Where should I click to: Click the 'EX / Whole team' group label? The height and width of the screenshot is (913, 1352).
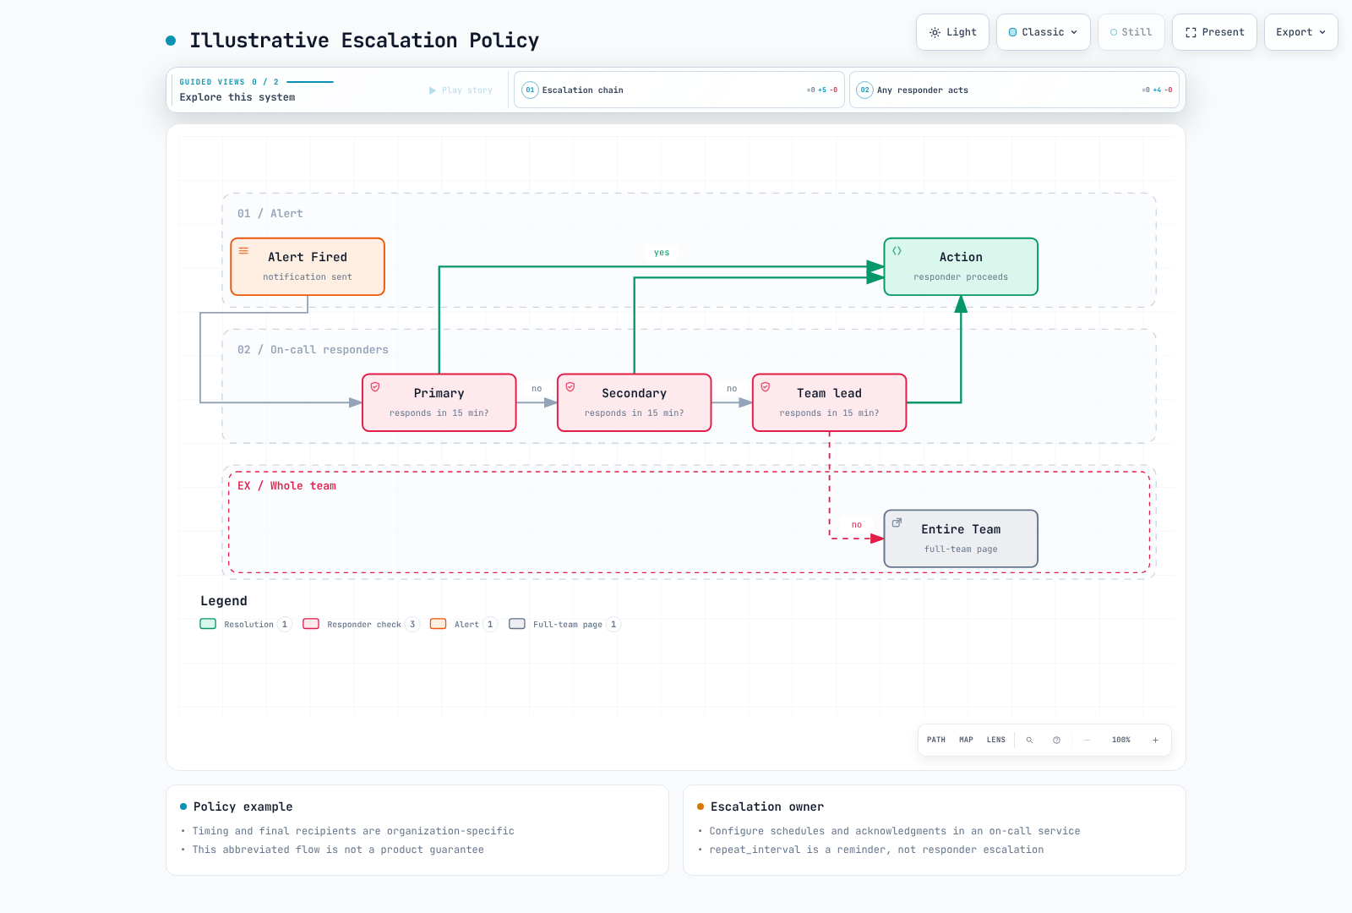tap(286, 486)
